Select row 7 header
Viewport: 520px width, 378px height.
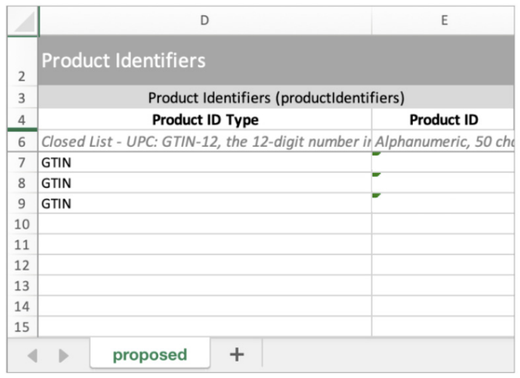pyautogui.click(x=22, y=162)
